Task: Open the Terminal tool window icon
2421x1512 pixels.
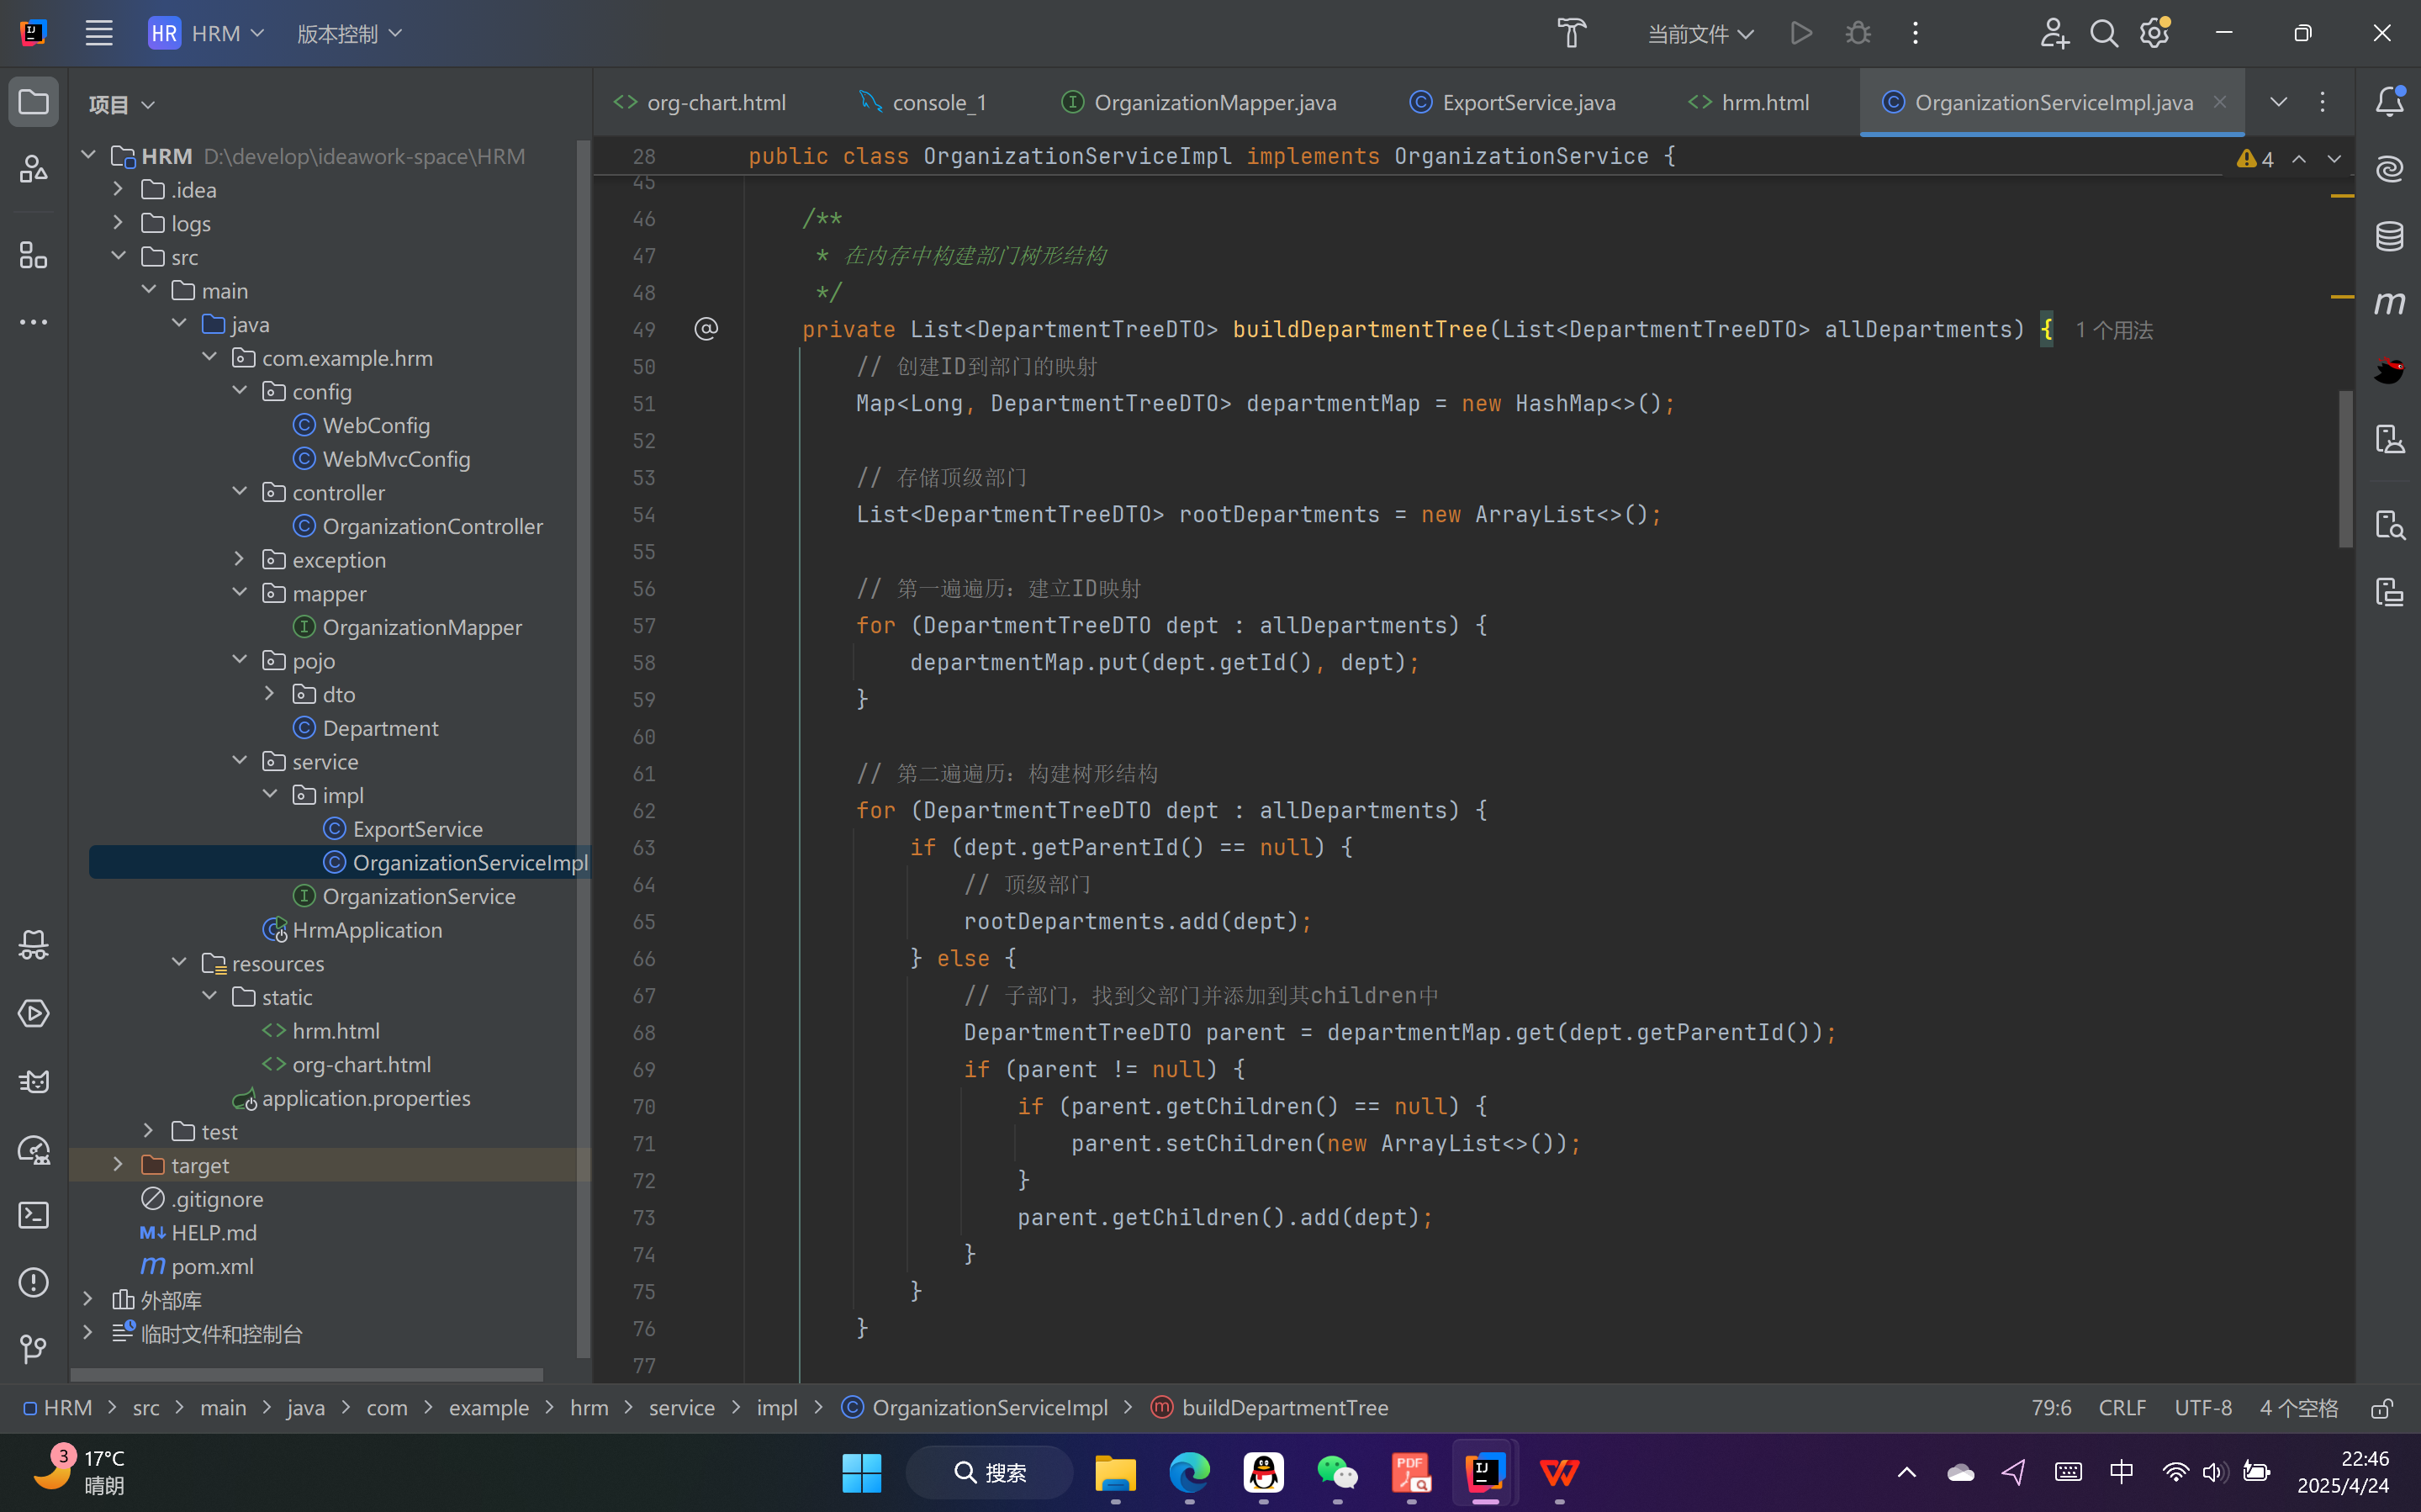Action: [x=33, y=1215]
